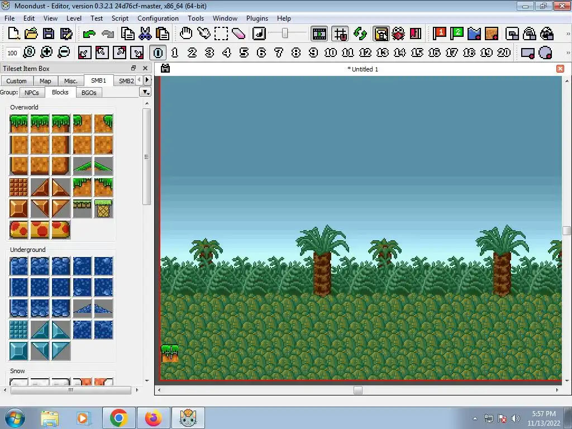Viewport: 572px width, 429px height.
Task: Switch to the Custom tileset tab
Action: (16, 80)
